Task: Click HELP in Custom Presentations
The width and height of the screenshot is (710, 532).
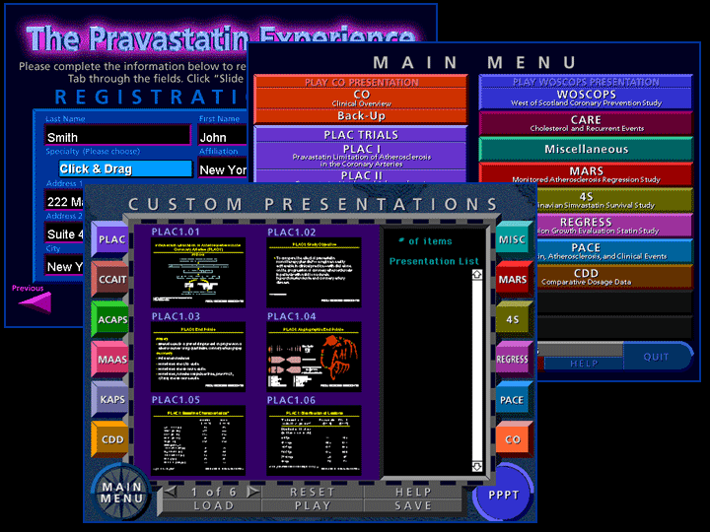Action: (x=413, y=492)
